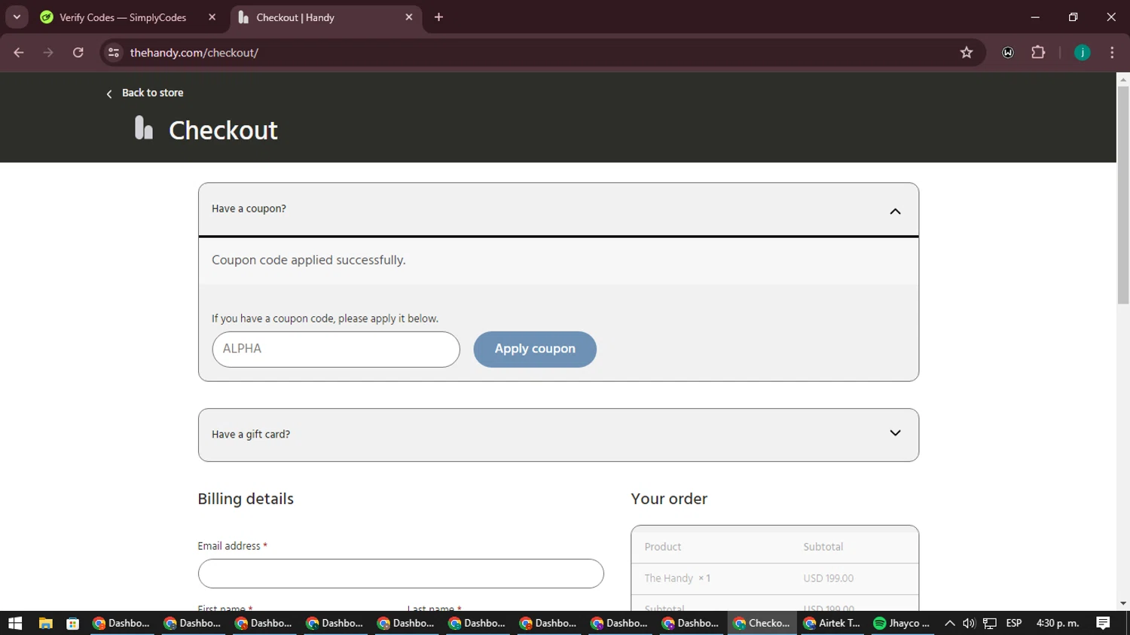
Task: Open a new browser tab
Action: click(x=438, y=17)
